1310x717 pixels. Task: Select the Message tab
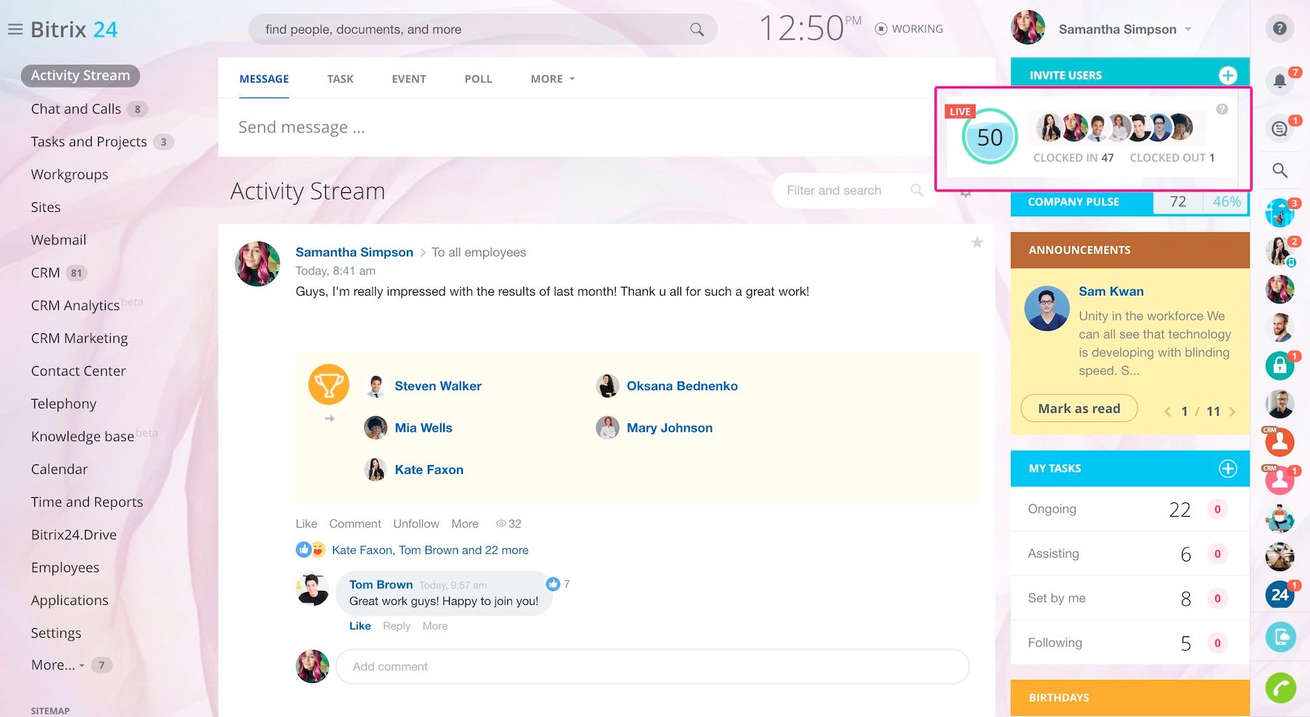coord(264,79)
